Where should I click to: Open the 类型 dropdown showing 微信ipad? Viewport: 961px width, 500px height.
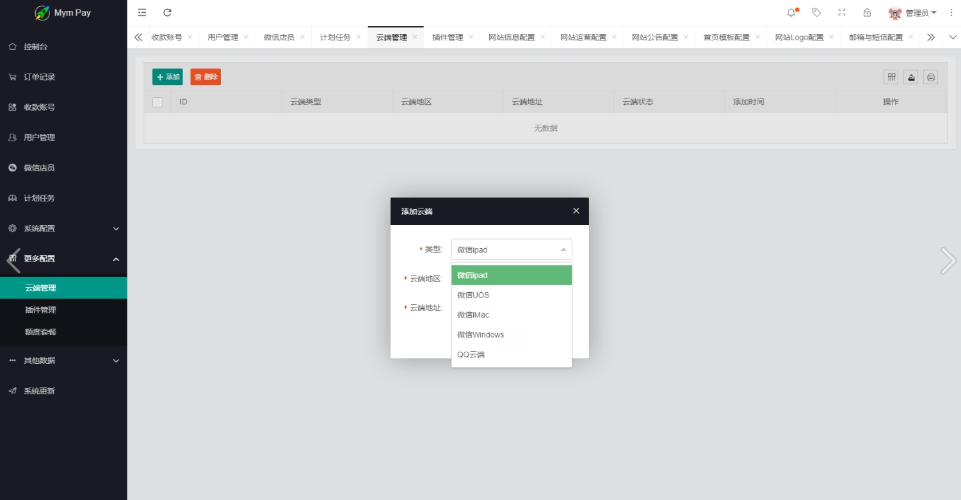point(512,249)
